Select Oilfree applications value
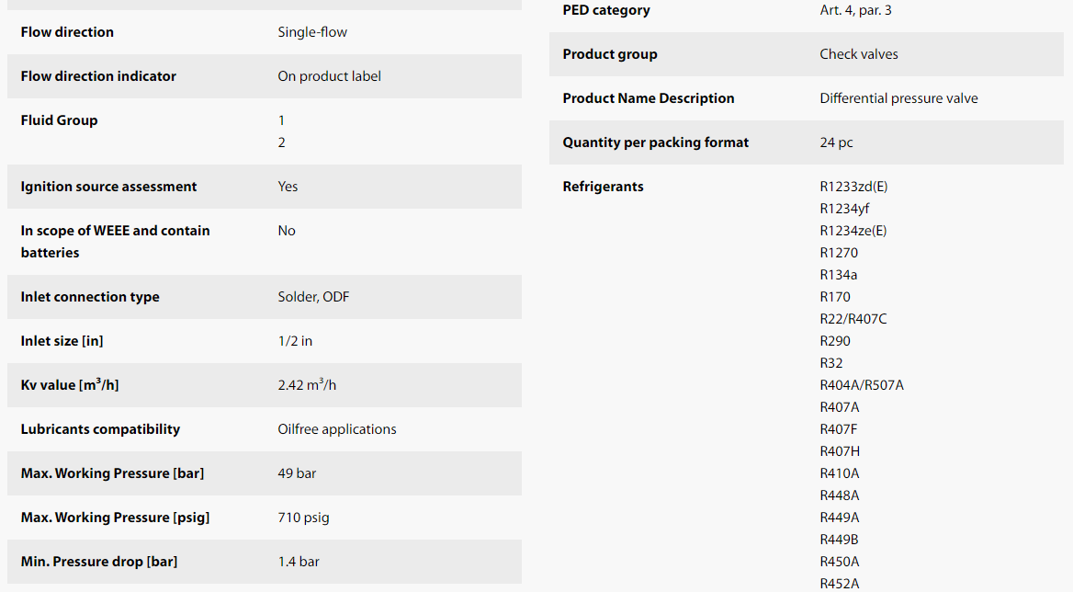The height and width of the screenshot is (592, 1073). click(x=336, y=429)
